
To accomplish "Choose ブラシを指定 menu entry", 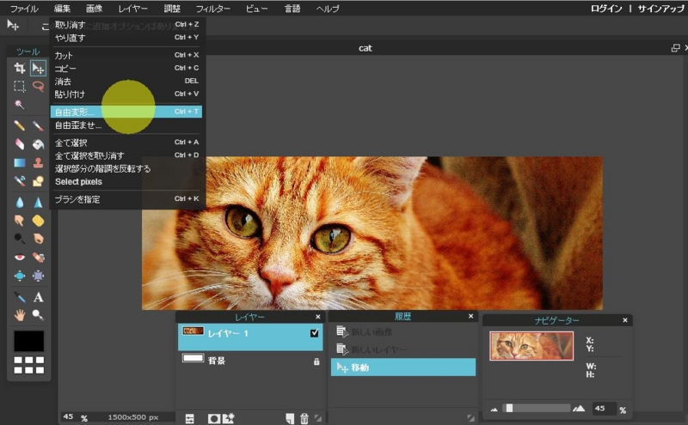I will point(126,199).
